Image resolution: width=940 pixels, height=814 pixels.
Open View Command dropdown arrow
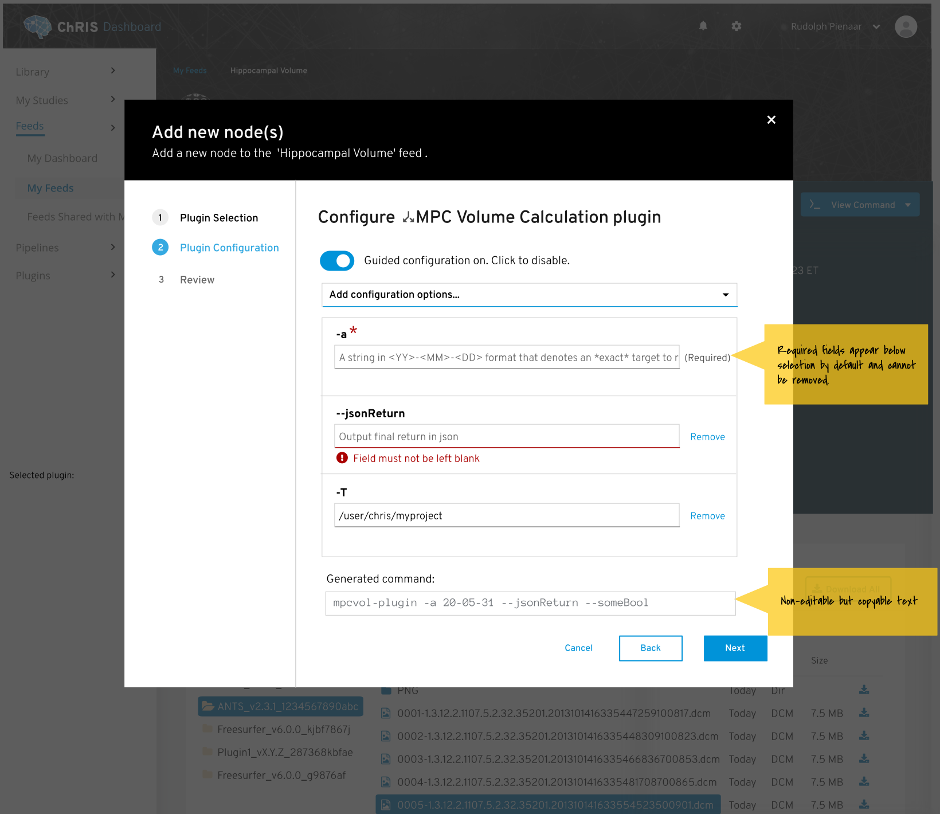(x=908, y=205)
